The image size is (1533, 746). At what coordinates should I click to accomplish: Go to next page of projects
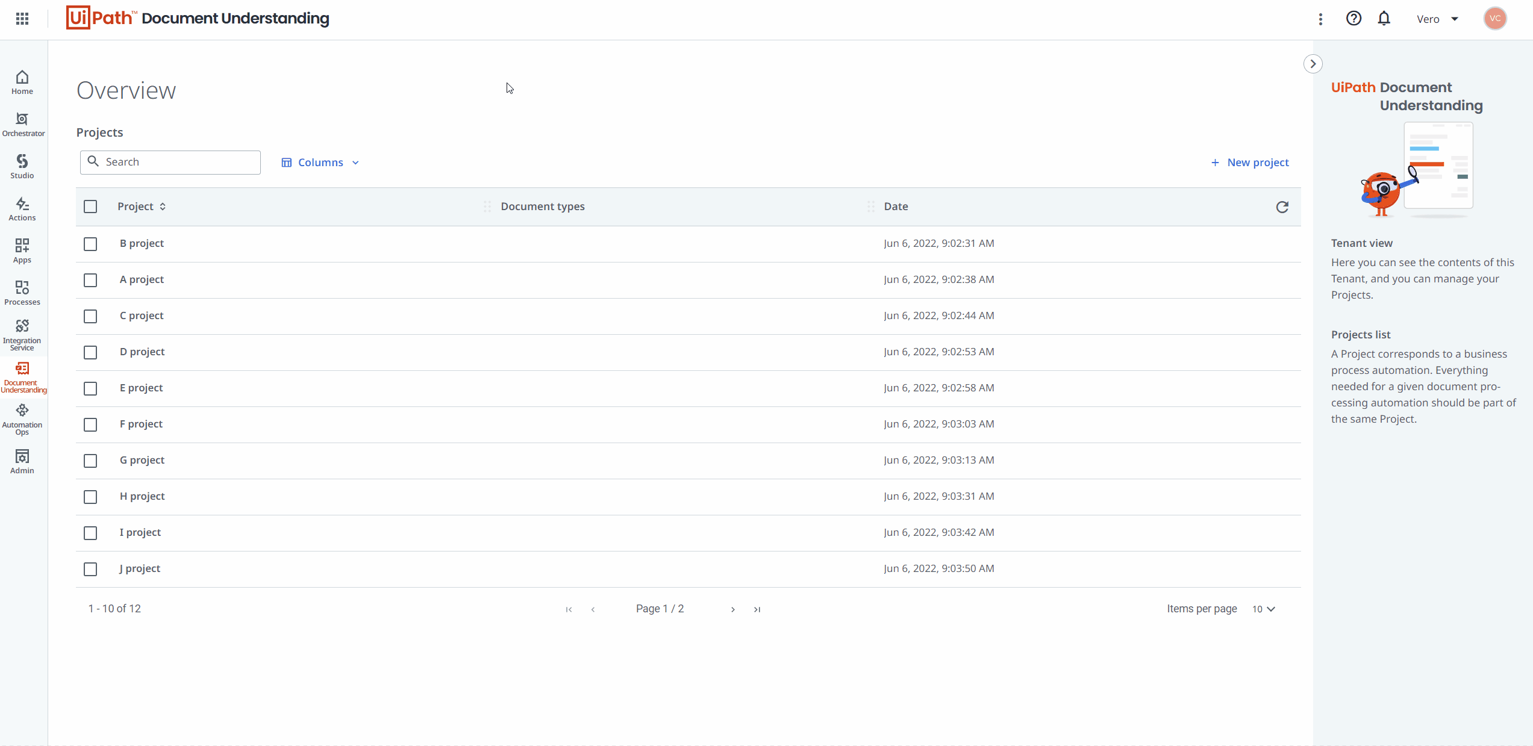pos(733,609)
